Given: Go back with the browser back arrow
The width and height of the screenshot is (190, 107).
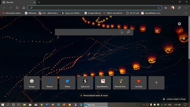Looking at the screenshot, I should (4, 8).
